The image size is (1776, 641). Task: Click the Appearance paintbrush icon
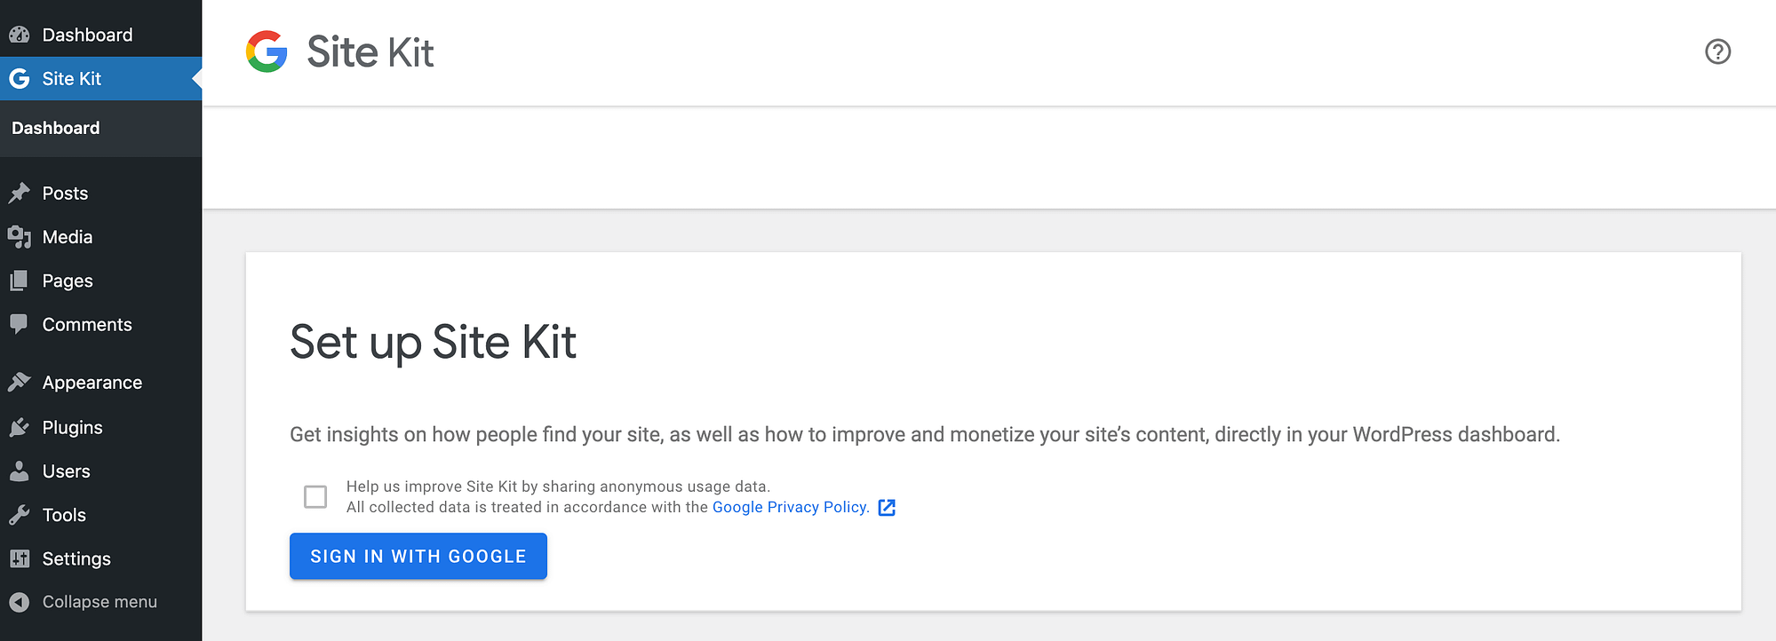tap(20, 382)
